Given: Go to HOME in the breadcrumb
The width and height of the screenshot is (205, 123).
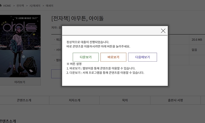Looking at the screenshot, I should (7, 6).
